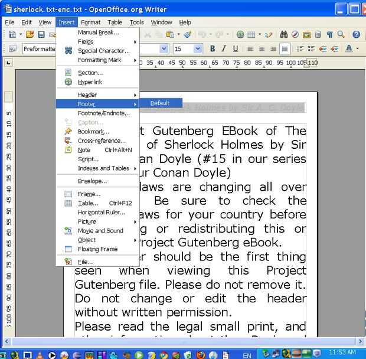Choose Special Character menu item
366x359 pixels.
tap(98, 51)
